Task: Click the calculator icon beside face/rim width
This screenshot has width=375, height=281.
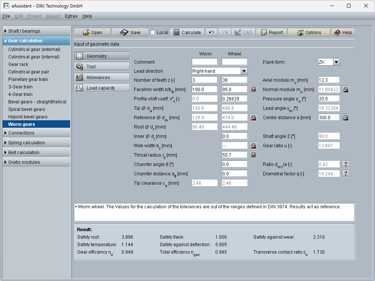Action: [253, 89]
